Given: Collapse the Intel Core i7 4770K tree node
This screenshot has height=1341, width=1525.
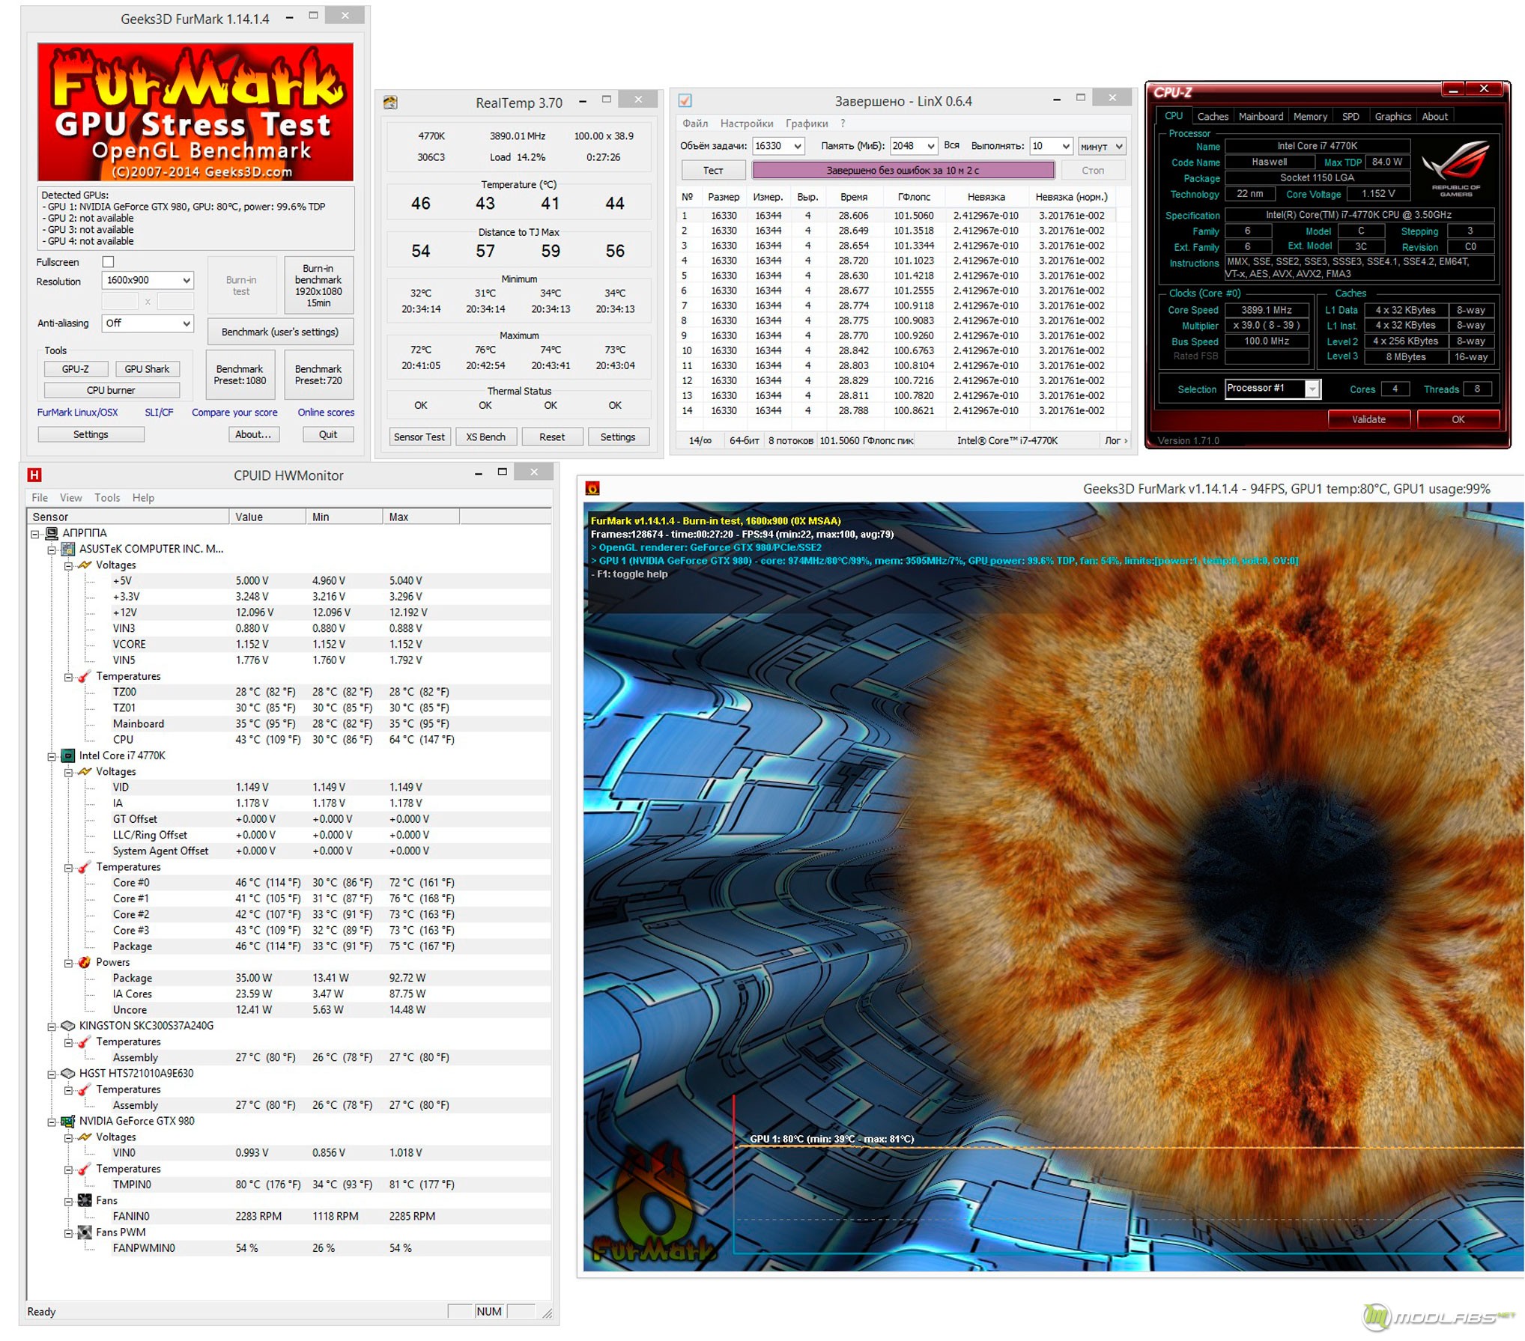Looking at the screenshot, I should coord(52,755).
